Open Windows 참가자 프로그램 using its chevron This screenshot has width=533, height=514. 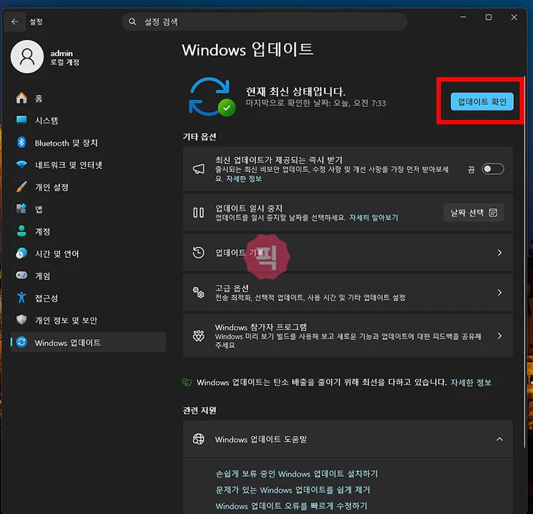[x=499, y=336]
